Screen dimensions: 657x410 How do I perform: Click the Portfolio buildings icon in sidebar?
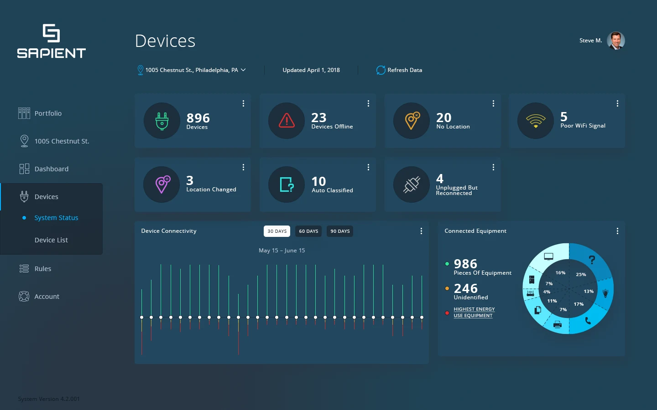coord(24,113)
